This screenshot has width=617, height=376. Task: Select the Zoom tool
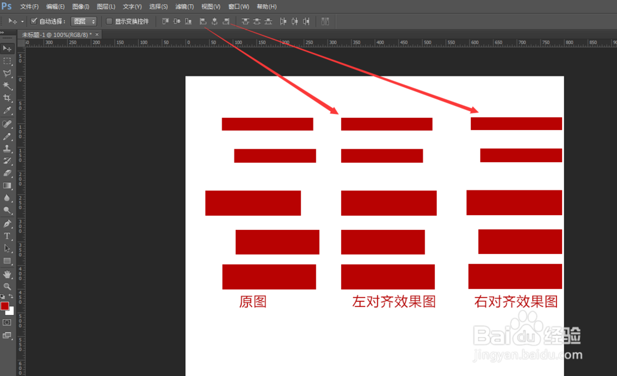(x=7, y=285)
